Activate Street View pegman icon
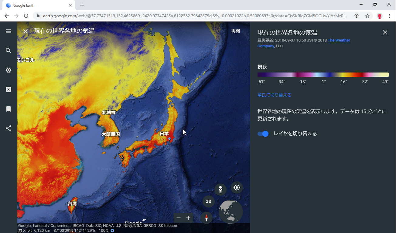 pyautogui.click(x=220, y=190)
